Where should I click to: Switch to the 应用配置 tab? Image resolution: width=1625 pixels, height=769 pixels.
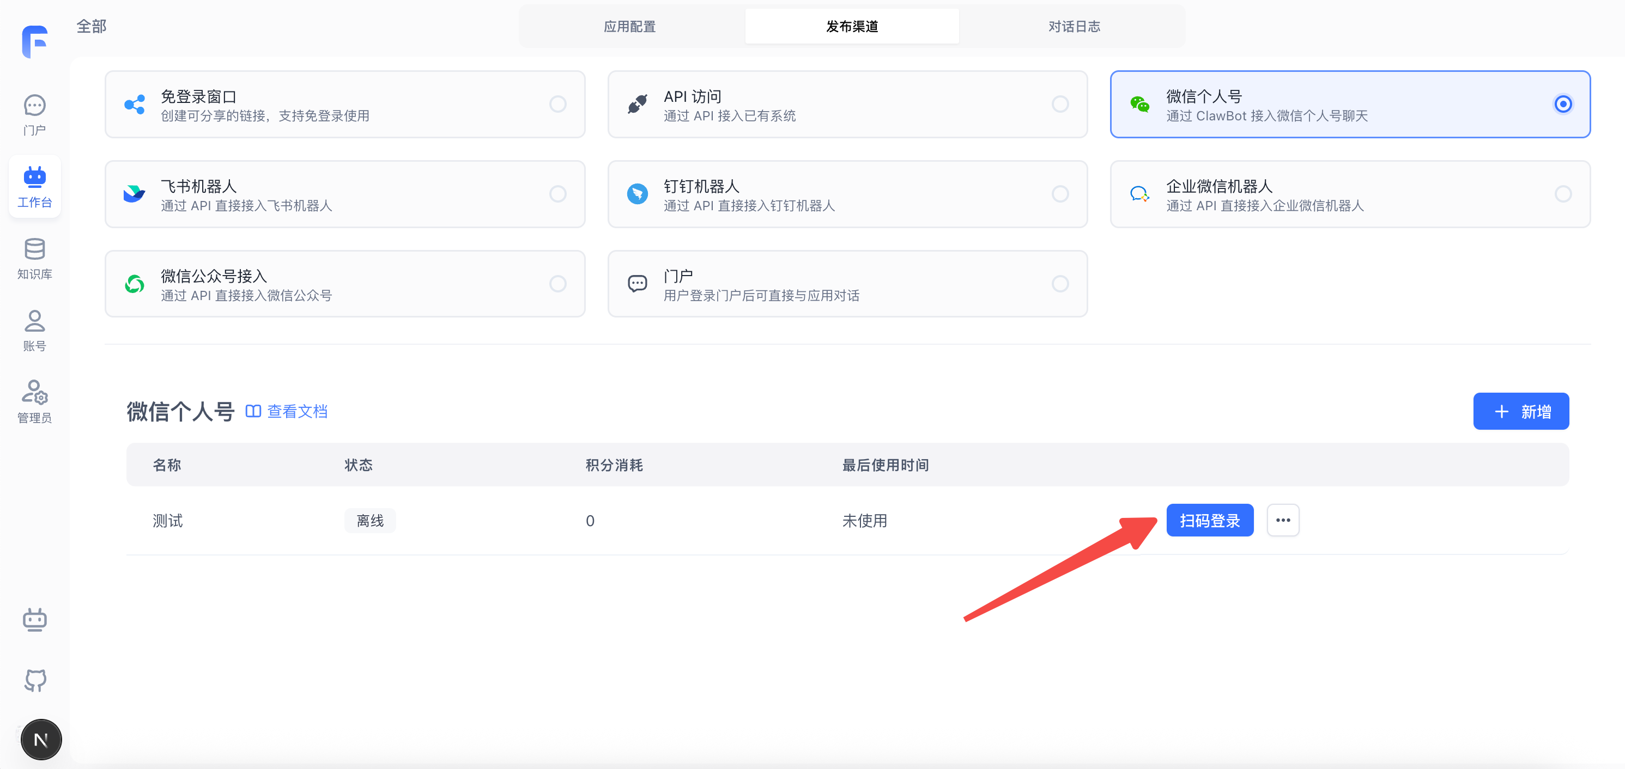point(629,27)
